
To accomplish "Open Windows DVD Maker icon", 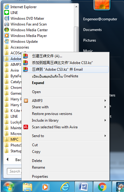I will pos(7,19).
